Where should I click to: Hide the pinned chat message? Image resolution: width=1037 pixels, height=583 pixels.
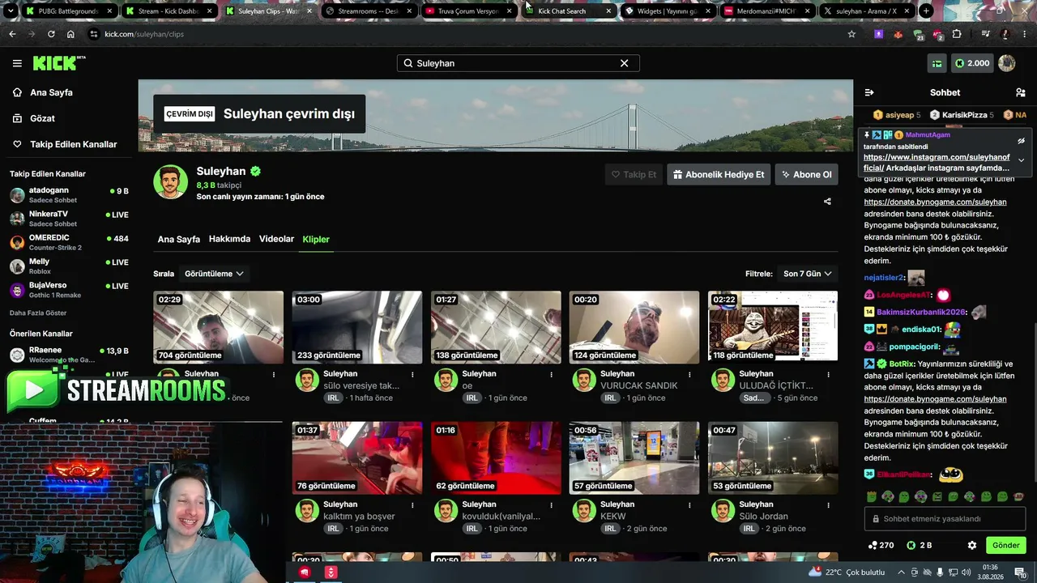(x=1021, y=141)
